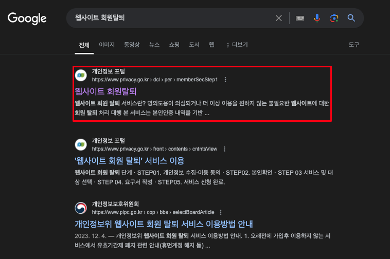
Task: Open '웹사이트 회원 탈퇴' 서비스 이용 link
Action: point(129,161)
